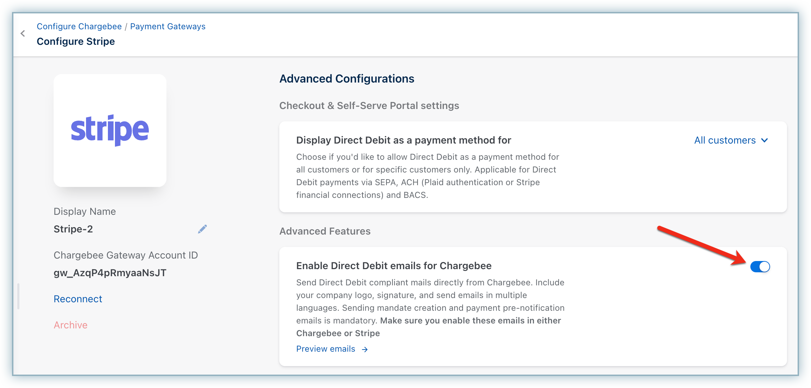Disable the Direct Debit emails toggle
The width and height of the screenshot is (811, 388).
coord(760,267)
